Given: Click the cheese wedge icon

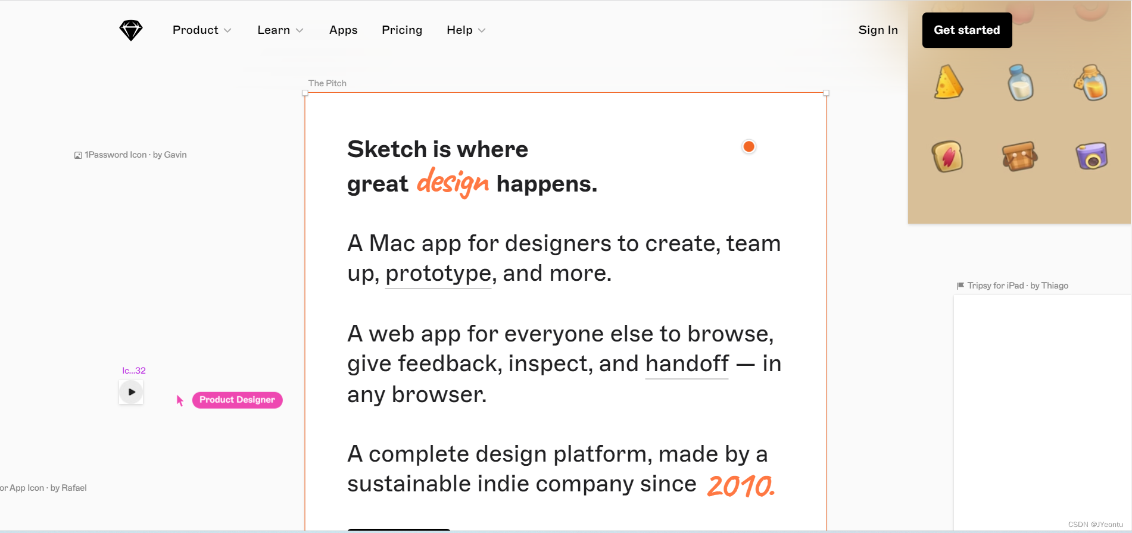Looking at the screenshot, I should pyautogui.click(x=948, y=82).
